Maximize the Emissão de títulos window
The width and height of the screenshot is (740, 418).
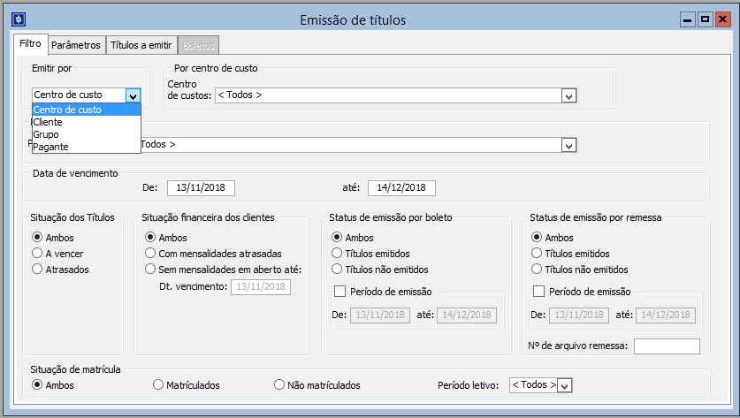click(x=705, y=19)
